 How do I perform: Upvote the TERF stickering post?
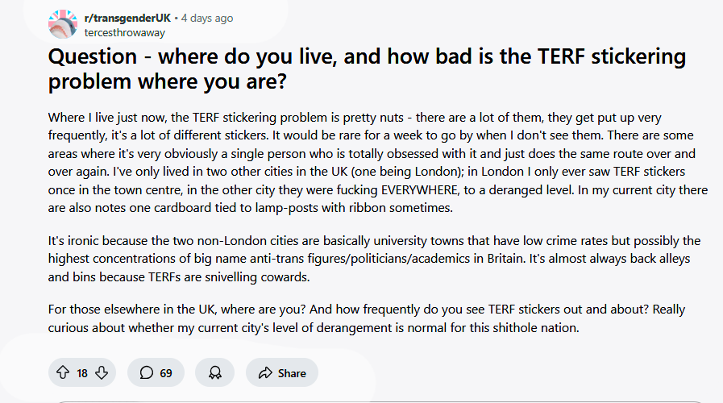(x=63, y=372)
